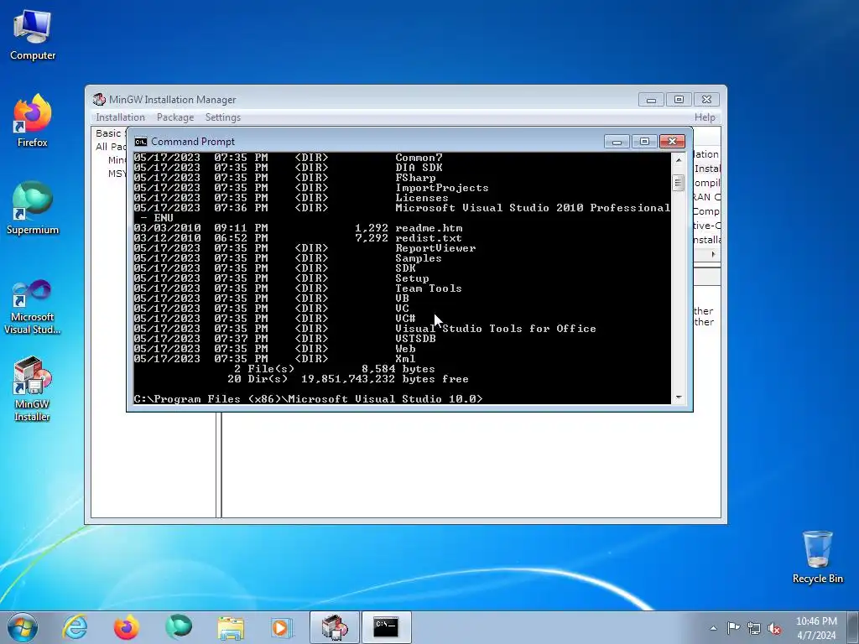Click the Team Tools directory line
Viewport: 859px width, 644px height.
[298, 288]
